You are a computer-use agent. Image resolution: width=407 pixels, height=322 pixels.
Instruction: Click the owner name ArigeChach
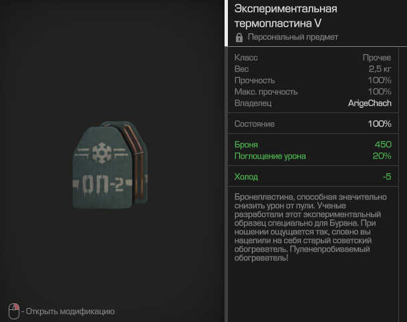370,103
